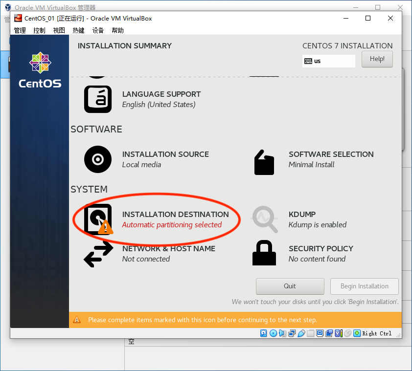Click the VirtualBox manager window icon
Screen dimensions: 412x371
tap(8, 7)
